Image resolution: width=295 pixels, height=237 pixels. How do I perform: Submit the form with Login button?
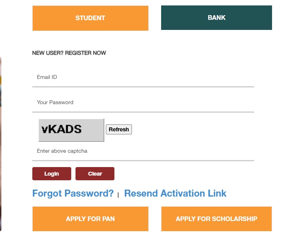(x=52, y=174)
